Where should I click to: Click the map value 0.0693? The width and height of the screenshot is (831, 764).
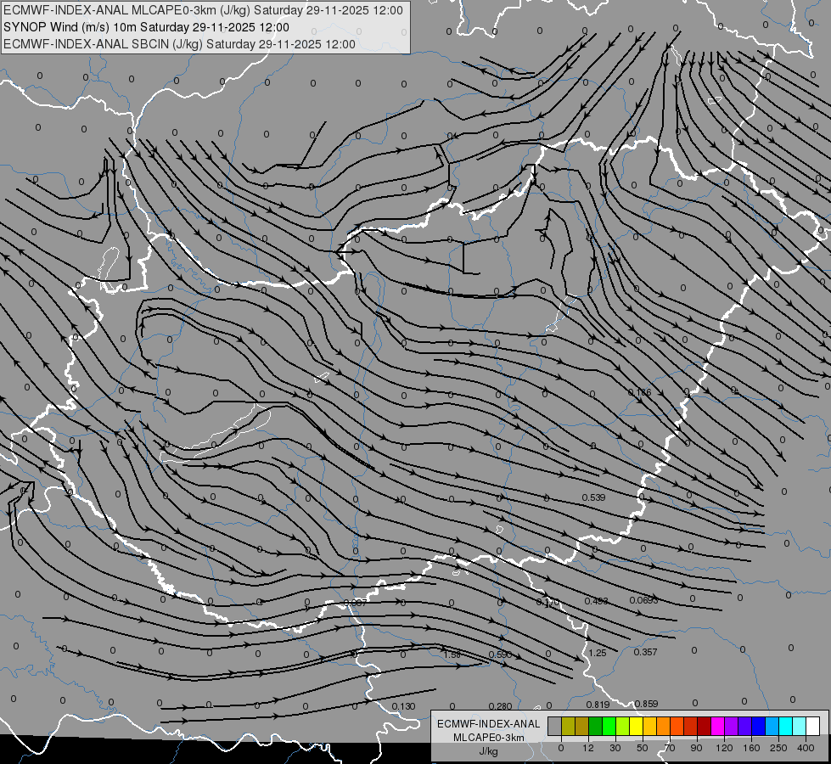pyautogui.click(x=644, y=600)
